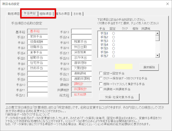Check クリア→保存後データをクリアする手当 option
The width and height of the screenshot is (172, 131).
tap(101, 78)
